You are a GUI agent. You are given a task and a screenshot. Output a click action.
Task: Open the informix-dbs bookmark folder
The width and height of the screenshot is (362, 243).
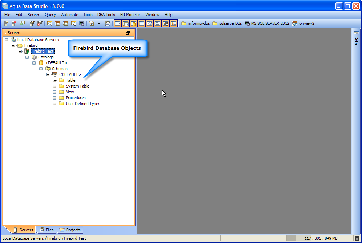196,23
